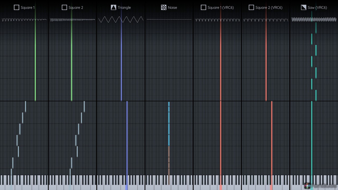This screenshot has height=190, width=338.
Task: Click the Triangle channel label
Action: (124, 7)
